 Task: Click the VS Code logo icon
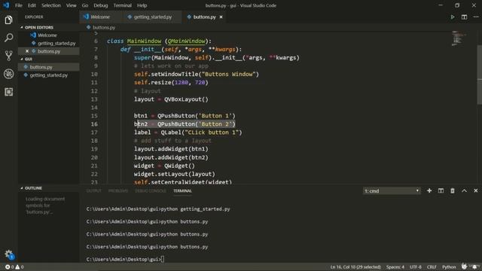pyautogui.click(x=6, y=5)
